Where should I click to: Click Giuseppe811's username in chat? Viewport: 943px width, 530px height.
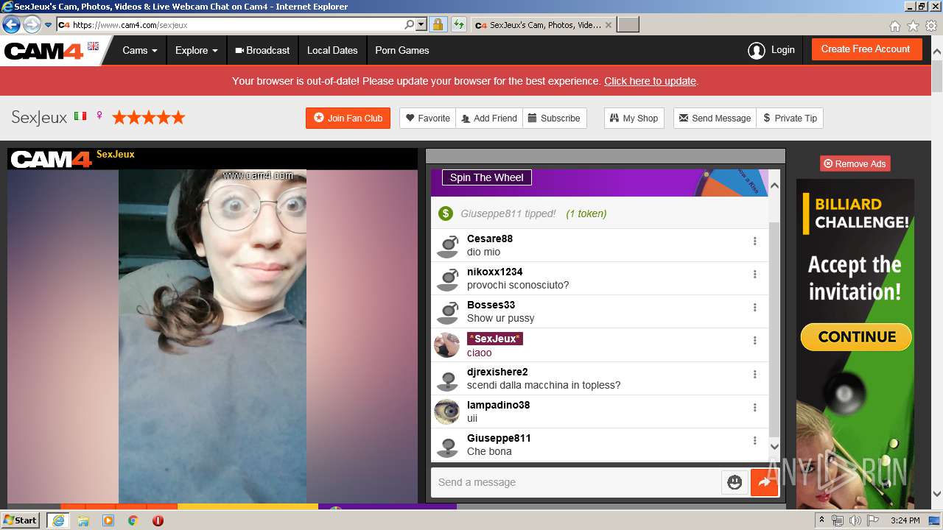499,438
